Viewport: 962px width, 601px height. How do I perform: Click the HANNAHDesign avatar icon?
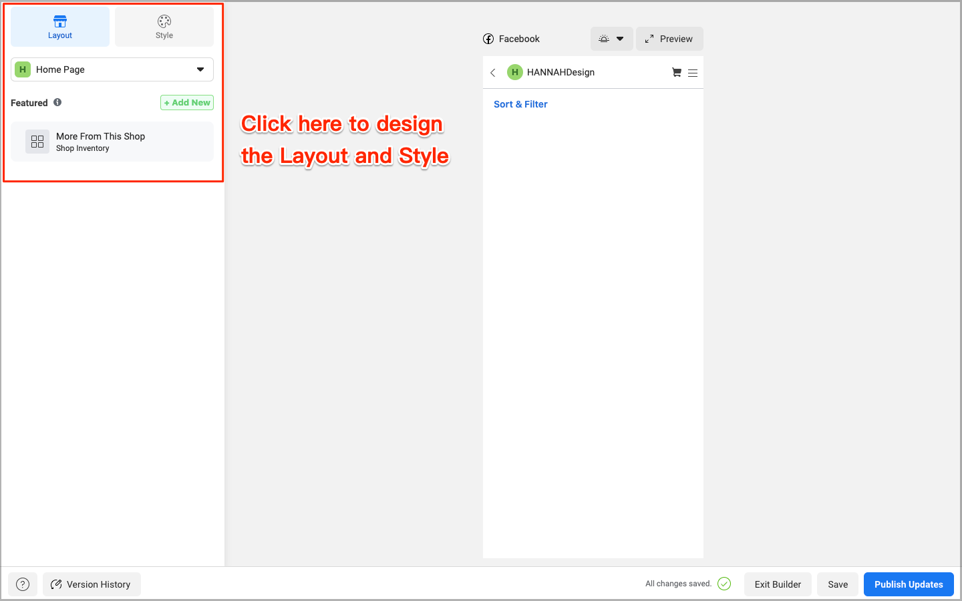(x=515, y=72)
